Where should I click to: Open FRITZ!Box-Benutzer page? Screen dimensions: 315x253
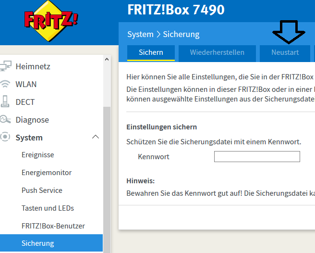click(x=53, y=226)
